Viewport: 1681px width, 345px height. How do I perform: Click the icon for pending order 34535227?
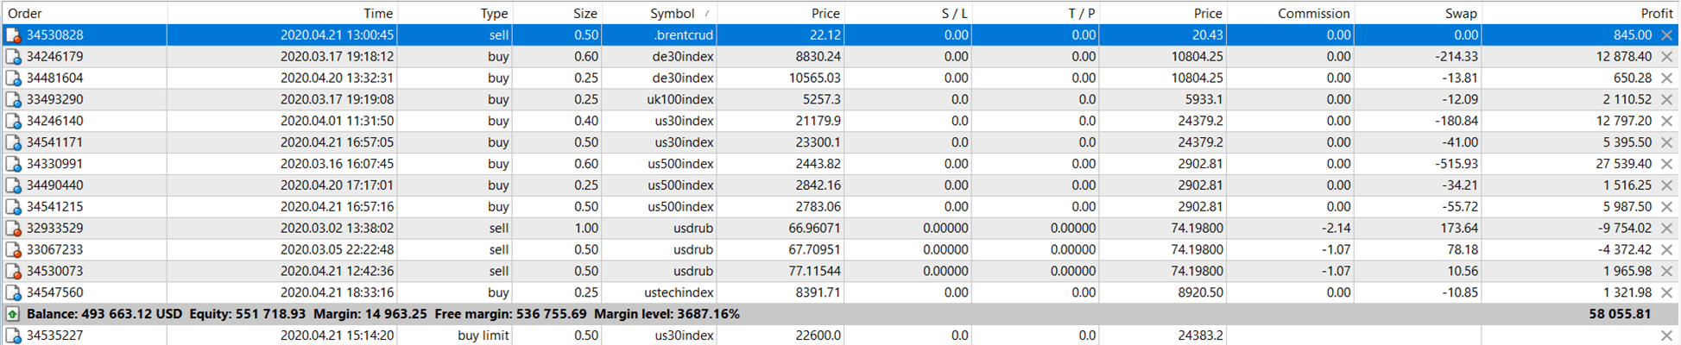[x=13, y=336]
